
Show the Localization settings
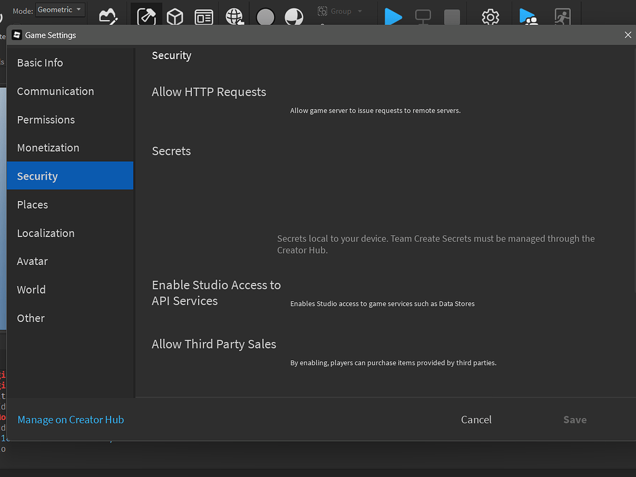point(70,233)
